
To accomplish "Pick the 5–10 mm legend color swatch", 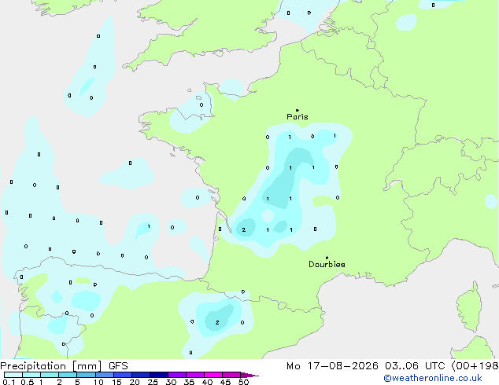I will [86, 375].
